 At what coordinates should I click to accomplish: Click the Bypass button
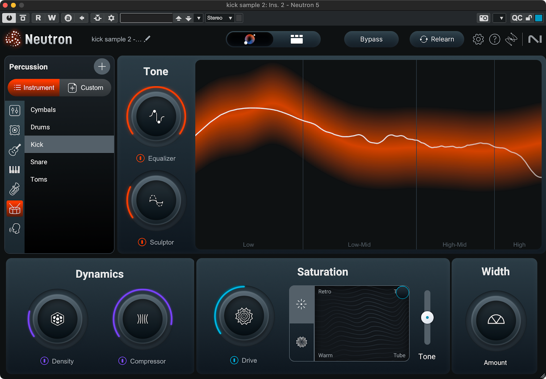click(x=371, y=39)
